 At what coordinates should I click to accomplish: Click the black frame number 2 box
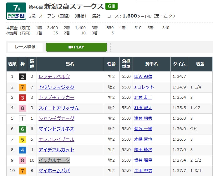pyautogui.click(x=23, y=77)
